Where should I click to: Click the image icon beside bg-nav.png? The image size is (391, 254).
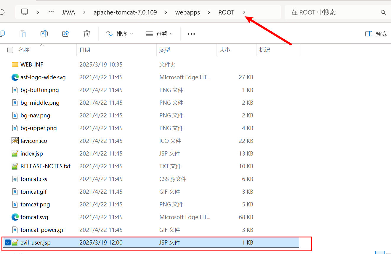pyautogui.click(x=15, y=115)
